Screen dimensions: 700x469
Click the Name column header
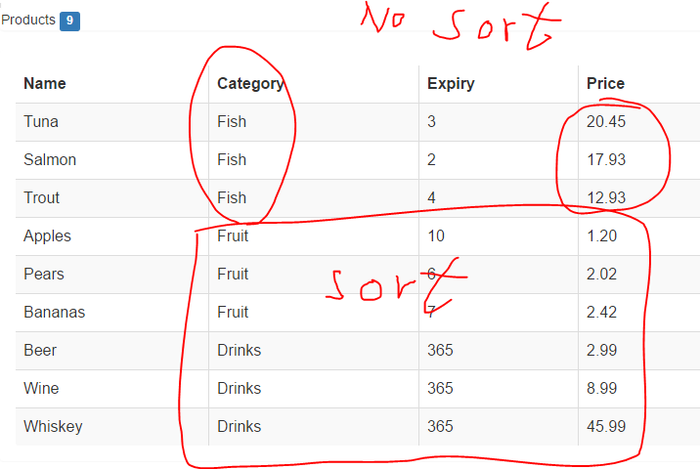[x=45, y=84]
